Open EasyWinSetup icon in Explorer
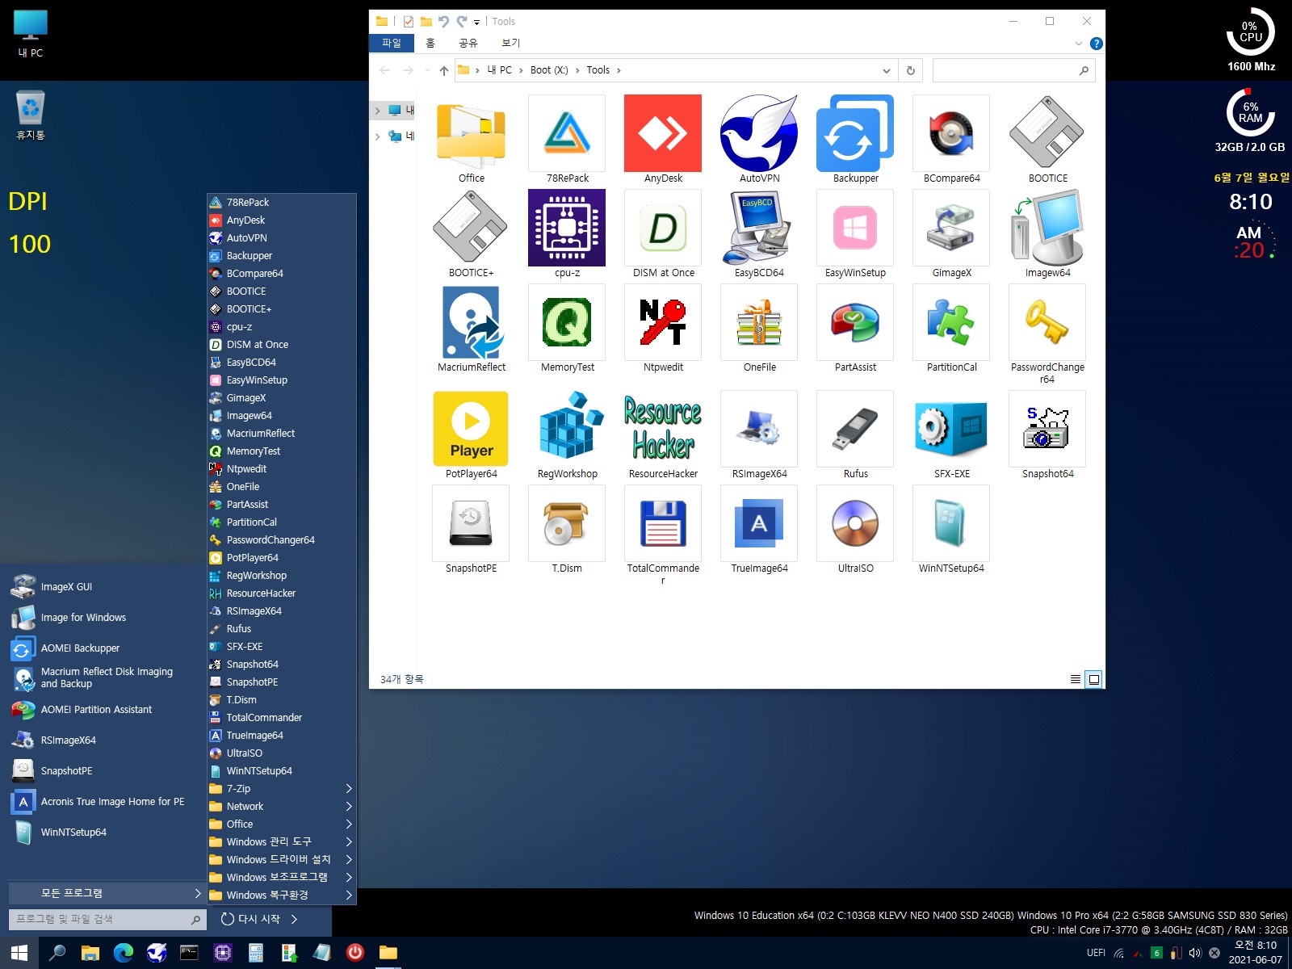This screenshot has height=969, width=1292. click(855, 228)
